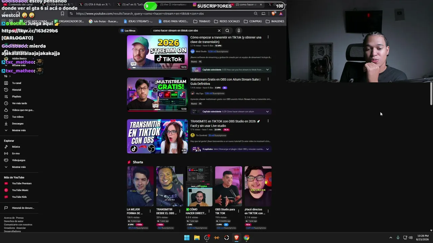
Task: Open the Música explore icon
Action: point(6,147)
